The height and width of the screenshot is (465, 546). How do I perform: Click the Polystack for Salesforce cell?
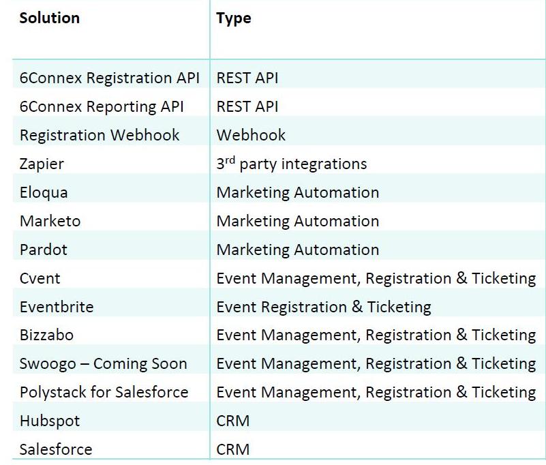104,392
